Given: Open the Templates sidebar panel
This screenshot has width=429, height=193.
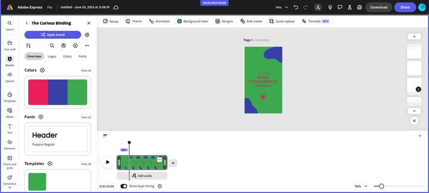Looking at the screenshot, I should 10,97.
